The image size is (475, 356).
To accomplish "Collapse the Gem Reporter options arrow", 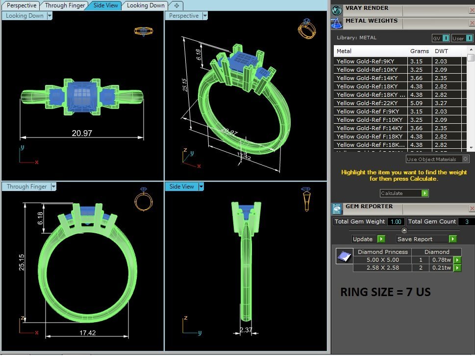I will coord(404,230).
